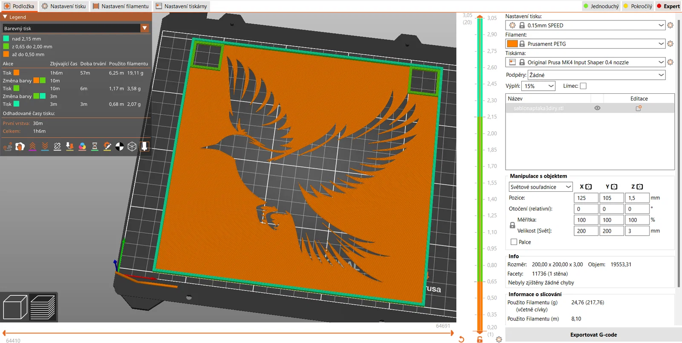Image resolution: width=682 pixels, height=343 pixels.
Task: Click the Velikost Z field showing 3
Action: [637, 231]
